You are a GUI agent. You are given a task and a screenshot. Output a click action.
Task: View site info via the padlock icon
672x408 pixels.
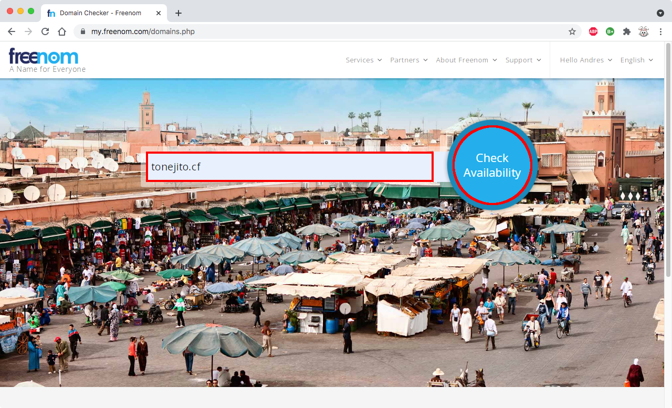82,31
